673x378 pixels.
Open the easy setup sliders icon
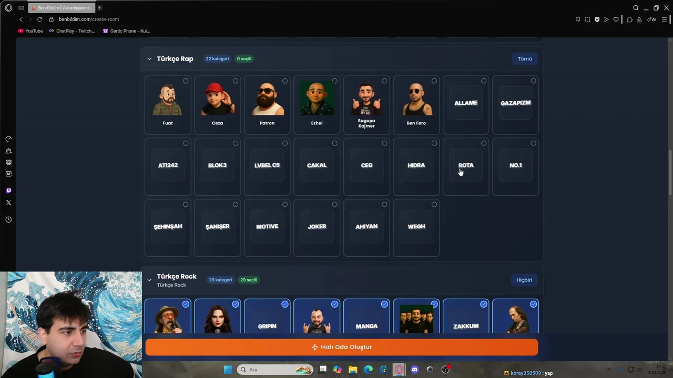click(x=664, y=19)
